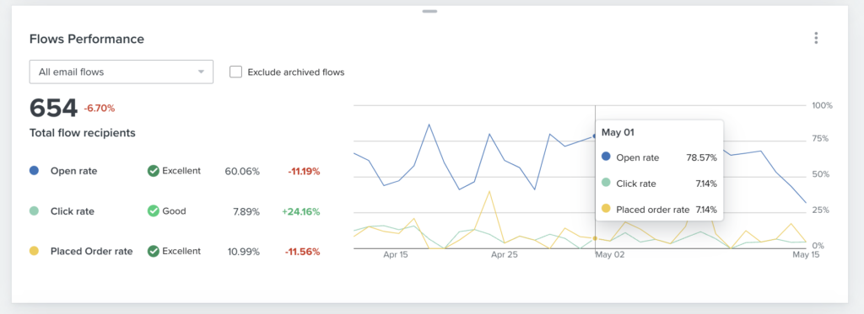Click the blue Open rate legend dot

[34, 171]
